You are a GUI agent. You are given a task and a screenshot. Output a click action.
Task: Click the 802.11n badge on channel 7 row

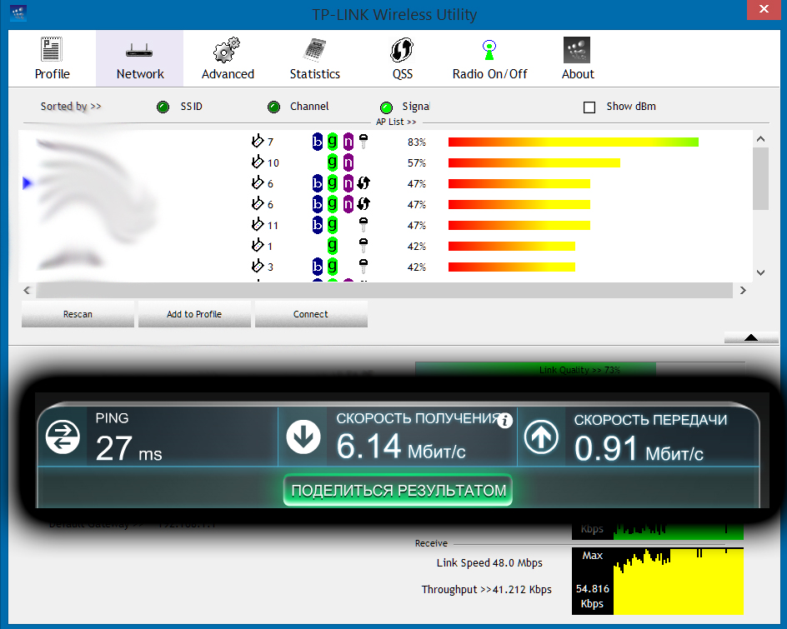click(x=348, y=142)
